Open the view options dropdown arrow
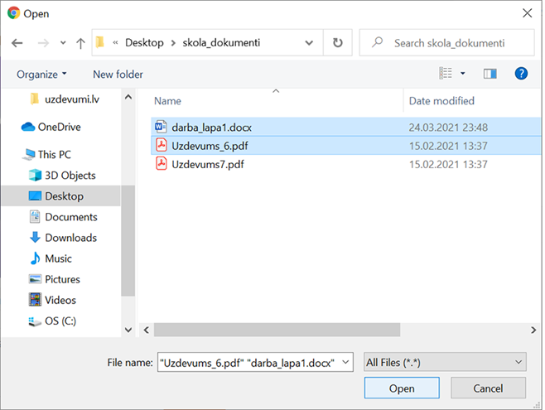Image resolution: width=545 pixels, height=410 pixels. (x=463, y=74)
